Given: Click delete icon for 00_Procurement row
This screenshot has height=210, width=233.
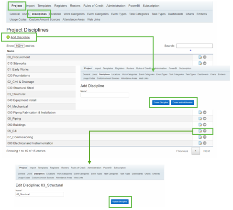Looking at the screenshot, I should pyautogui.click(x=205, y=57).
